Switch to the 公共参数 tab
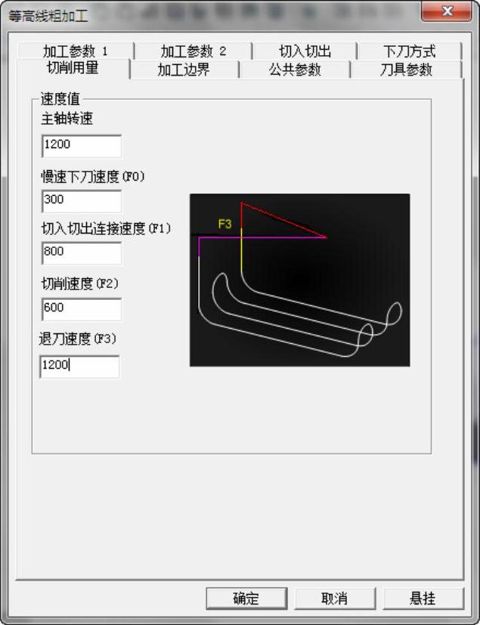Image resolution: width=480 pixels, height=625 pixels. point(295,70)
